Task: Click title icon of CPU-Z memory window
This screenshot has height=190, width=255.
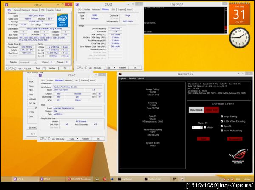Action: 77,5
